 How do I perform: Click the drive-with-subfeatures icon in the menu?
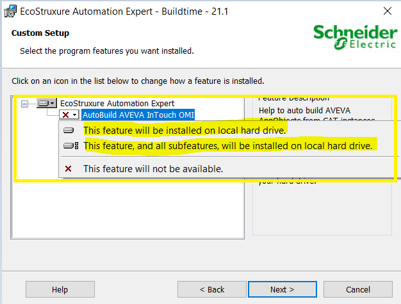[x=71, y=146]
